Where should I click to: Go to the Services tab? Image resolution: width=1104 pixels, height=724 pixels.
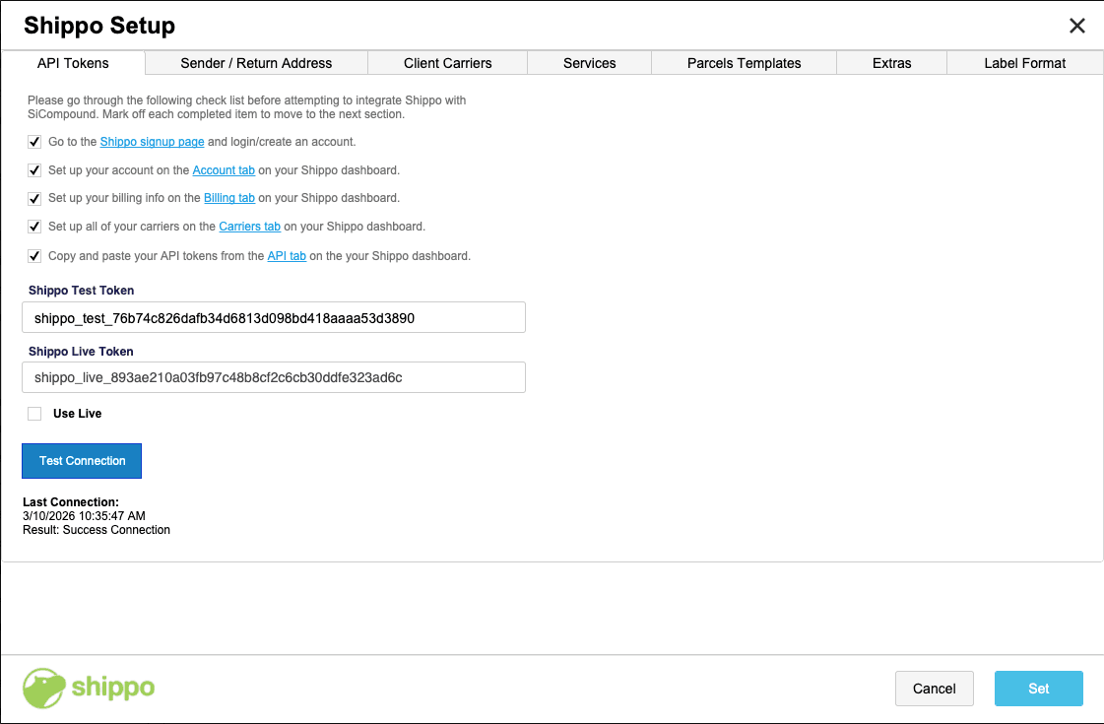[589, 63]
